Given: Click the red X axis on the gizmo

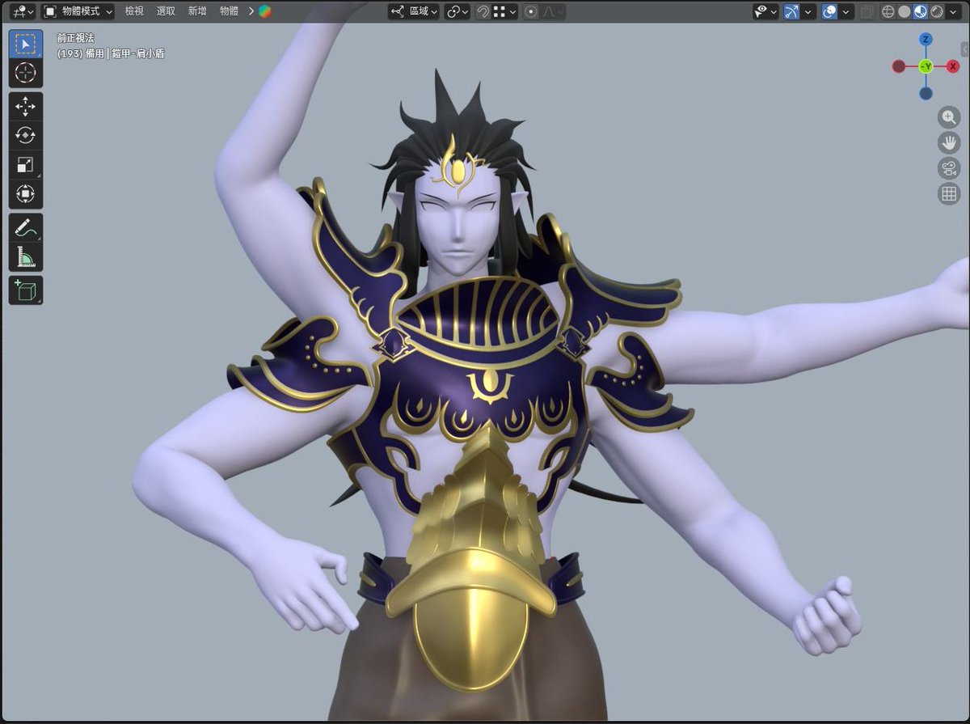Looking at the screenshot, I should coord(953,66).
